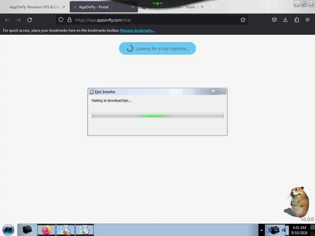This screenshot has height=236, width=315.
Task: Show site security padlock info
Action: coord(70,20)
